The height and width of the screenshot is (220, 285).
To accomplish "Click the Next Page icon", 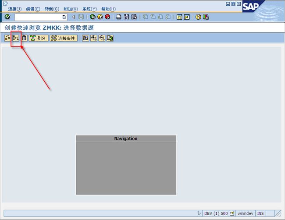I will [x=160, y=17].
